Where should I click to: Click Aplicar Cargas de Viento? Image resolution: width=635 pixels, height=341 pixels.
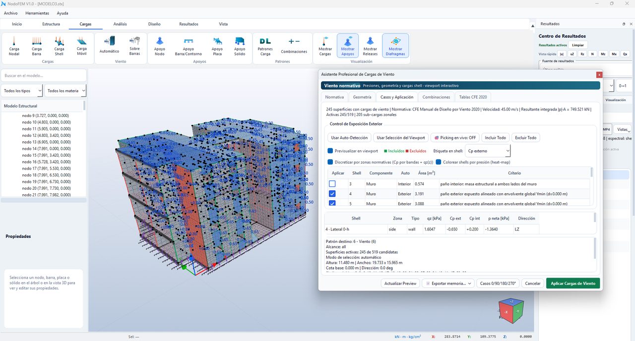point(573,284)
